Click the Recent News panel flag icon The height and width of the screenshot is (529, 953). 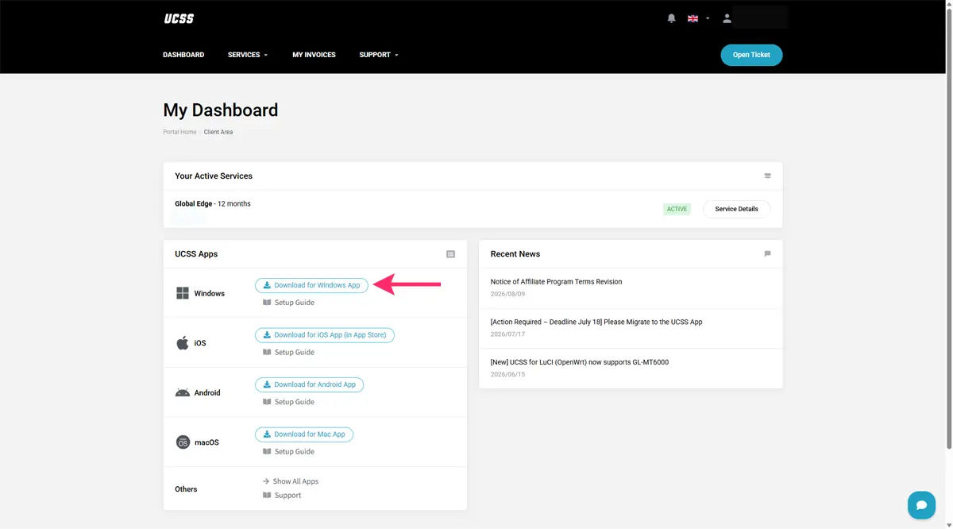pyautogui.click(x=767, y=254)
